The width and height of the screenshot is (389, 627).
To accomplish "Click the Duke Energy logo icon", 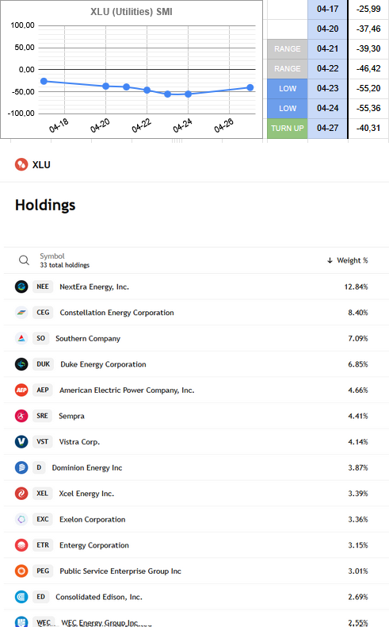I will pyautogui.click(x=21, y=364).
